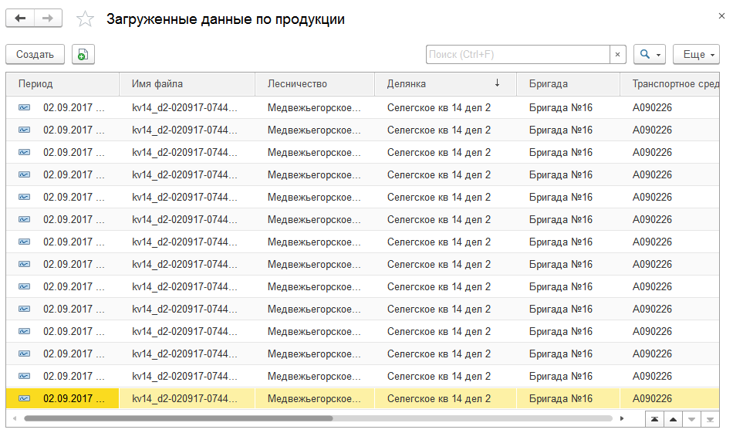This screenshot has height=433, width=733.
Task: Click the horizontal scrollbar left arrow
Action: coord(15,418)
